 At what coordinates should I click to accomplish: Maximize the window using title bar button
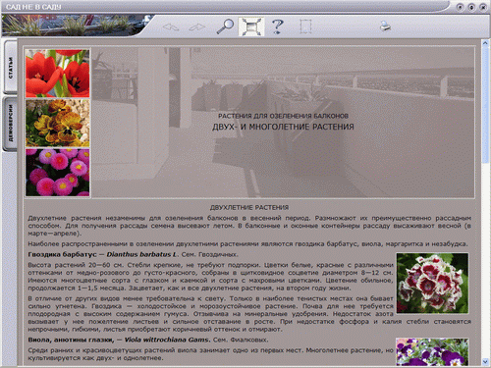pos(471,7)
